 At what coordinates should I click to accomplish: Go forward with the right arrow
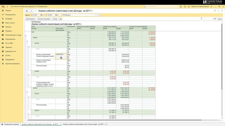[x=31, y=11]
